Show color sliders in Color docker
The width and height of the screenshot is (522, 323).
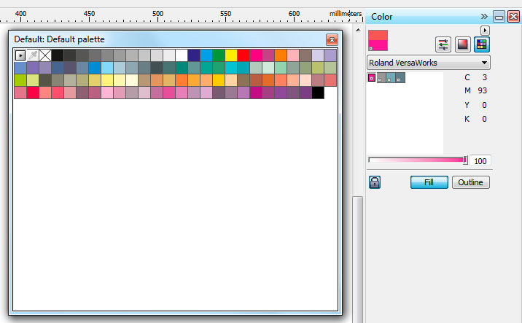tap(443, 44)
